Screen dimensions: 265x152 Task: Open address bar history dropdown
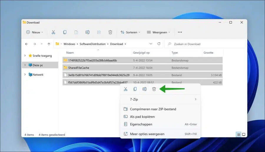coord(151,44)
